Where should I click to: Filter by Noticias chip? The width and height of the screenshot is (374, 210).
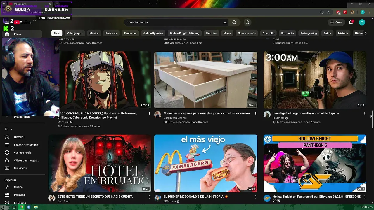click(211, 33)
